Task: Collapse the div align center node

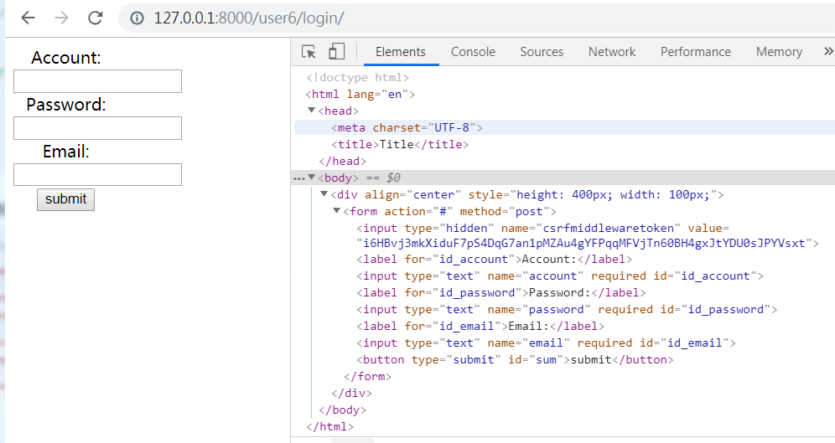Action: tap(324, 194)
